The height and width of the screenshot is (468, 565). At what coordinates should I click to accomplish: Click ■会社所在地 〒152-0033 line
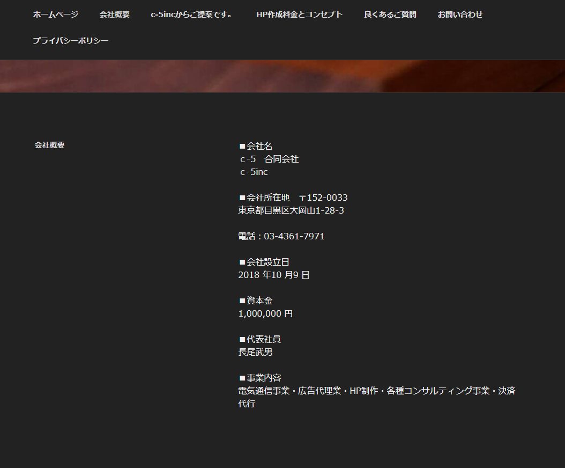pos(293,198)
